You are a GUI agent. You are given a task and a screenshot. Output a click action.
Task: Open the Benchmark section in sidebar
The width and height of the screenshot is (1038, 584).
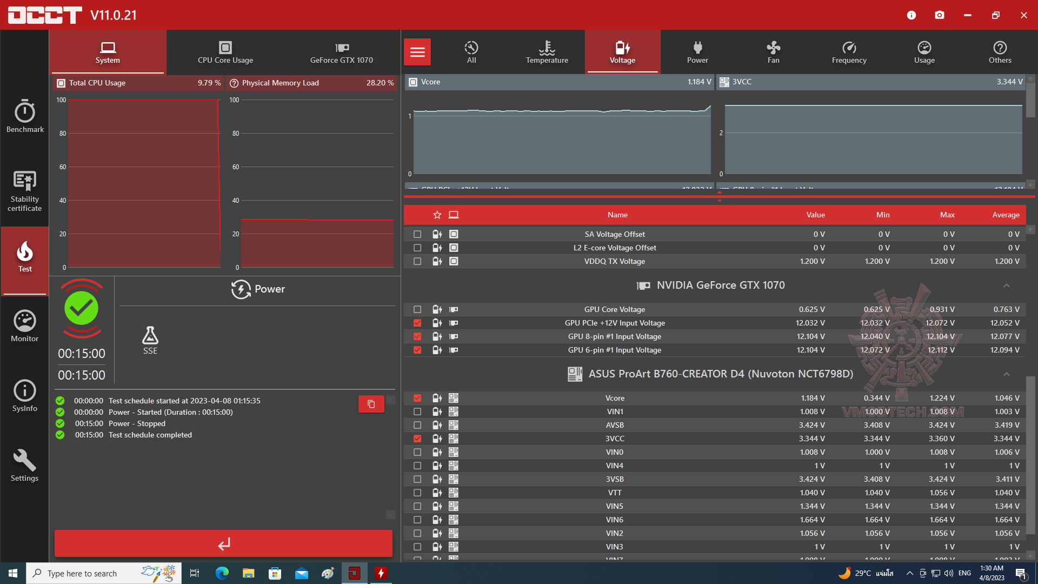pos(25,116)
